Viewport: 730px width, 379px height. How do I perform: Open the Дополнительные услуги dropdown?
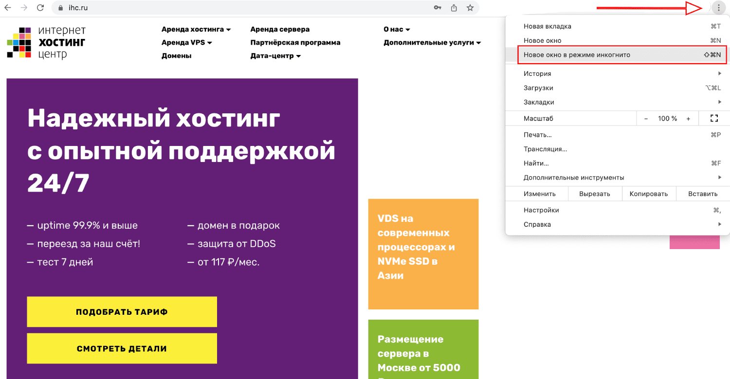(x=432, y=42)
